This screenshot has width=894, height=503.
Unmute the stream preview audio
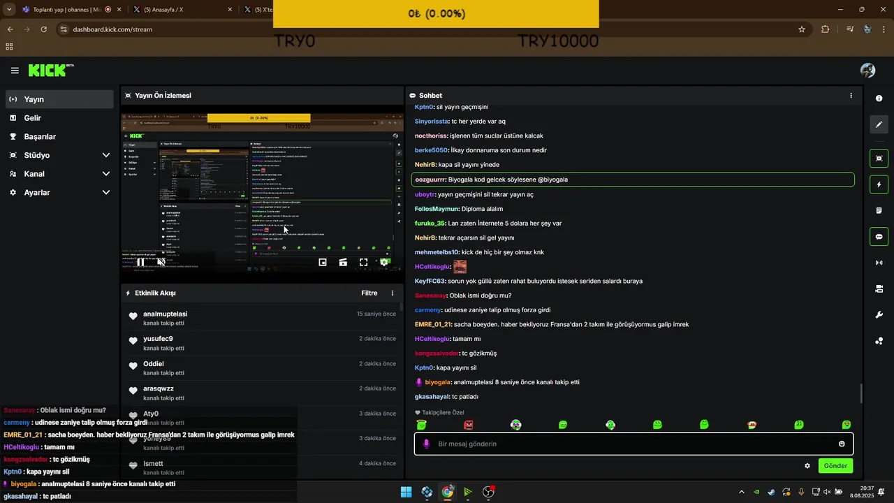coord(161,263)
